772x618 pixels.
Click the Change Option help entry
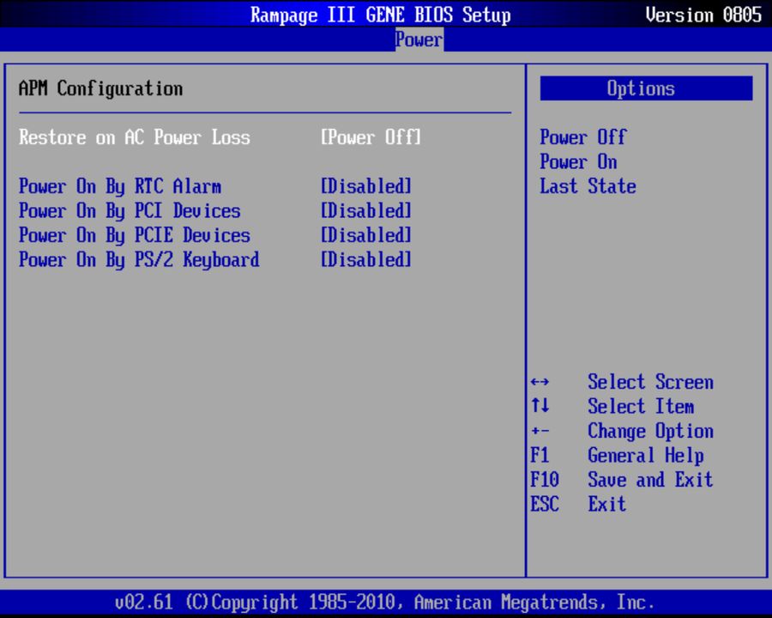coord(650,431)
